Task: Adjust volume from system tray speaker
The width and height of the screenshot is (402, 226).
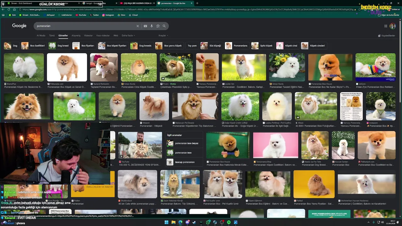Action: point(382,222)
